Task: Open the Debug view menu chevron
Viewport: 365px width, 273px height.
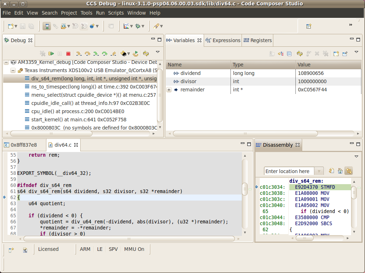Action: (158, 52)
